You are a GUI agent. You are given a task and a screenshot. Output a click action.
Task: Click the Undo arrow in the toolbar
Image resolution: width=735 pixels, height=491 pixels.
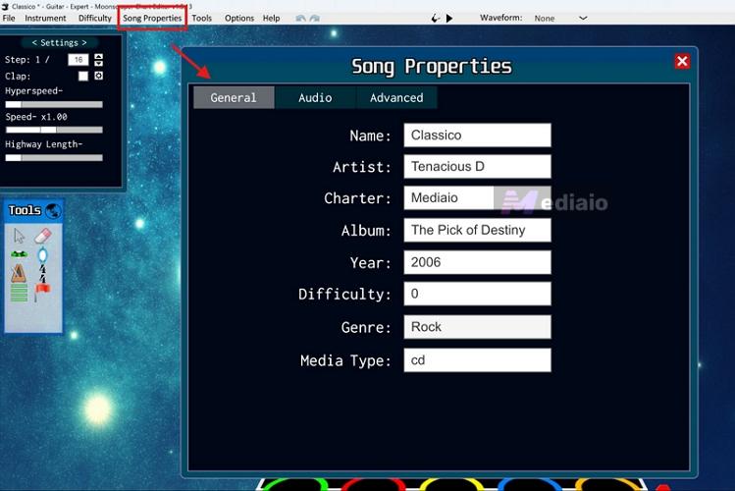pos(301,19)
